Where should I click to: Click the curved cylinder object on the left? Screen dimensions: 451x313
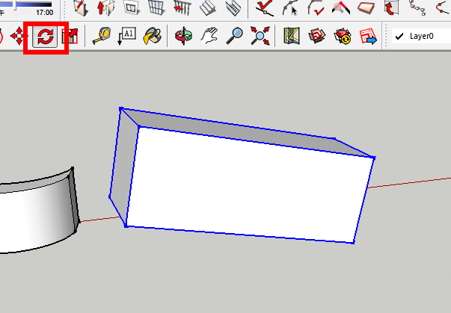pyautogui.click(x=37, y=212)
